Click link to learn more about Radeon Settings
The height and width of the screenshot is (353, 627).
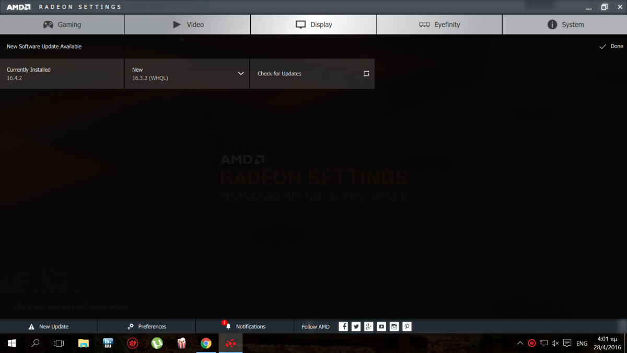[x=72, y=307]
